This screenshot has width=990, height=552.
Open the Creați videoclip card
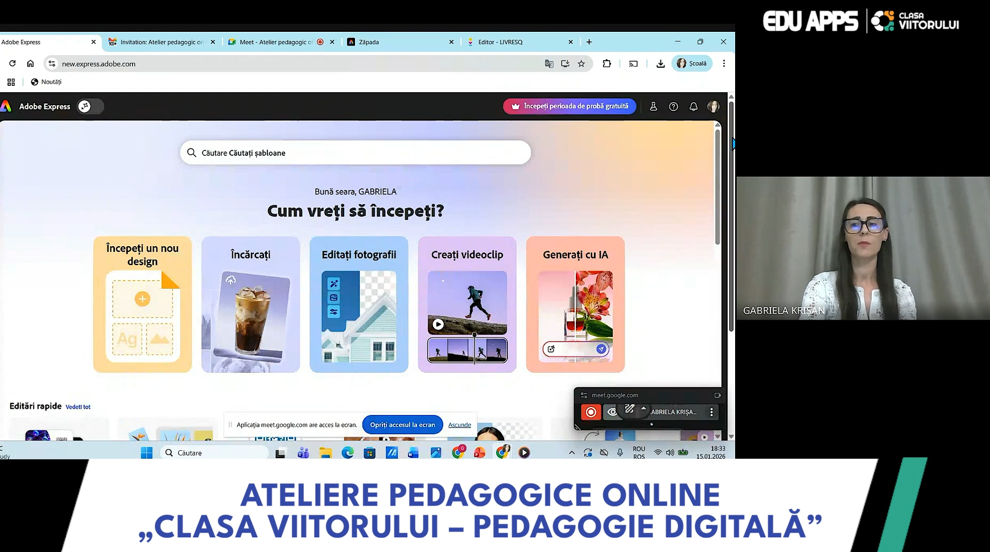click(x=467, y=305)
